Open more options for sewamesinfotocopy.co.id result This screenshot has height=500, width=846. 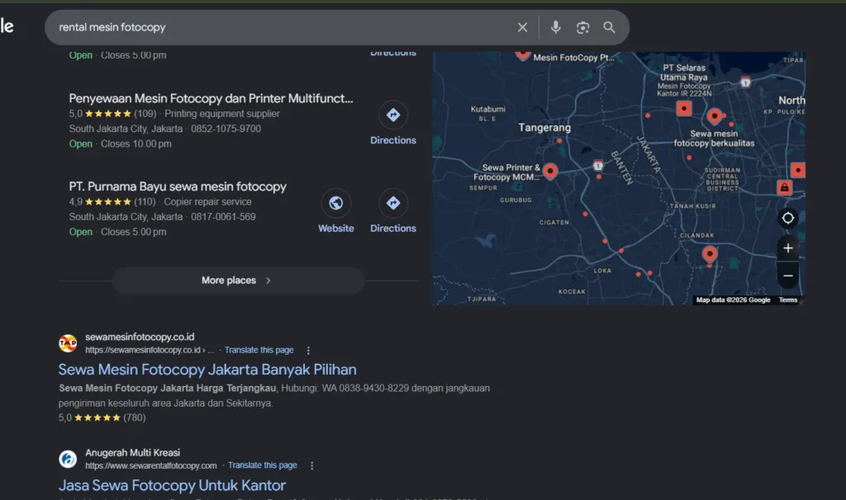pos(308,350)
